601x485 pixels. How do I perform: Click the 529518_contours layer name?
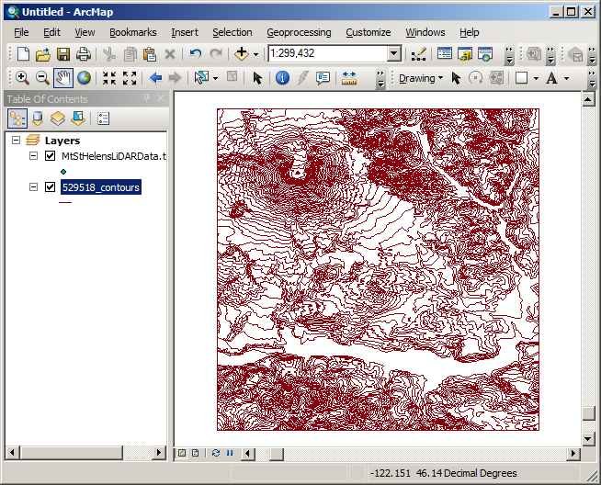point(100,187)
